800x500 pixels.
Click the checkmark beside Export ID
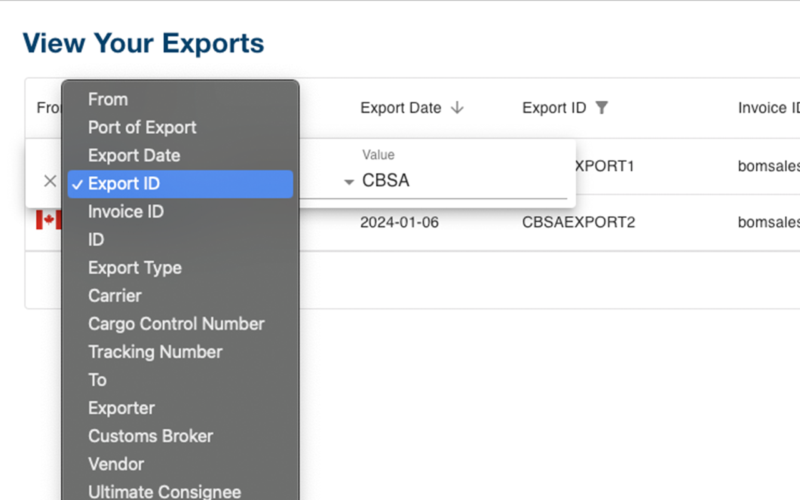[x=77, y=184]
